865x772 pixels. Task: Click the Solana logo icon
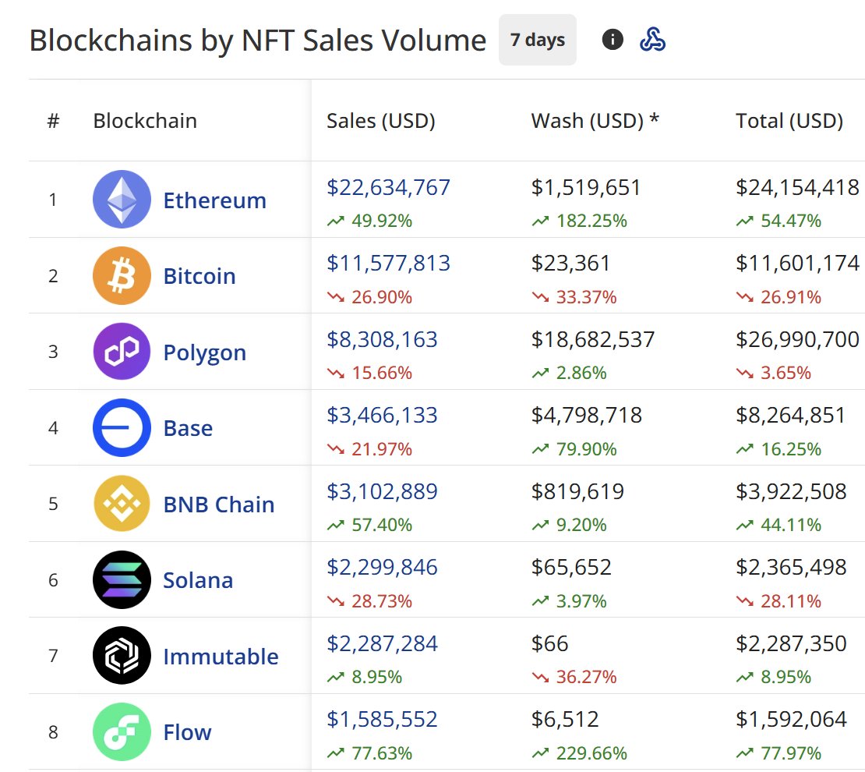click(x=122, y=579)
